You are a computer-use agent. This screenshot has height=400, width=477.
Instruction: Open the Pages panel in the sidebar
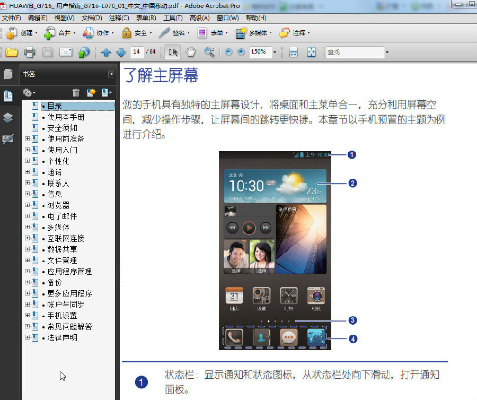coord(8,74)
